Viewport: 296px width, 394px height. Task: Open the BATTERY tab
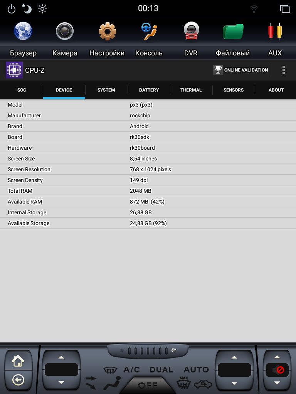pos(149,90)
